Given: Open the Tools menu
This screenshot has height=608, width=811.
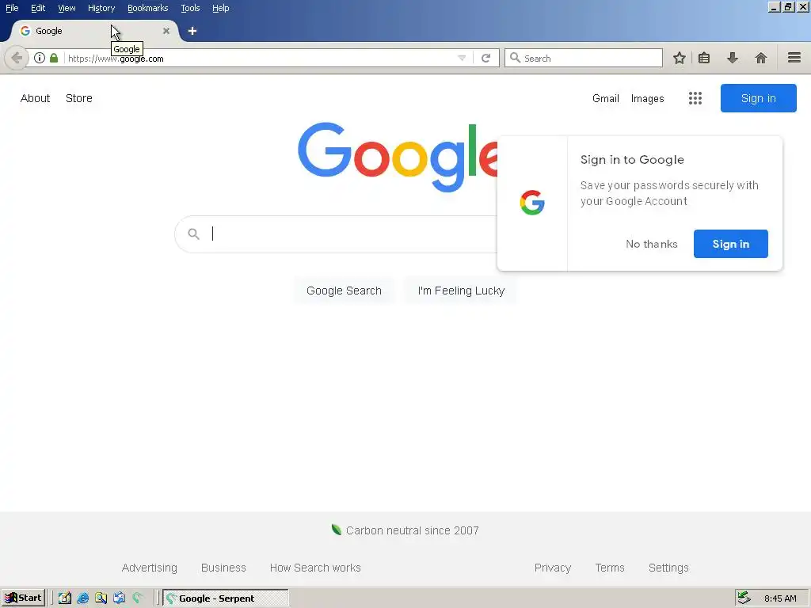Looking at the screenshot, I should click(190, 8).
